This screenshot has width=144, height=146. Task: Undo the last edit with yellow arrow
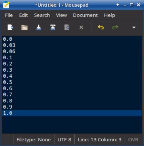coord(101,27)
